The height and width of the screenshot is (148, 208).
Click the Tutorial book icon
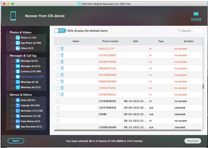coord(196,14)
